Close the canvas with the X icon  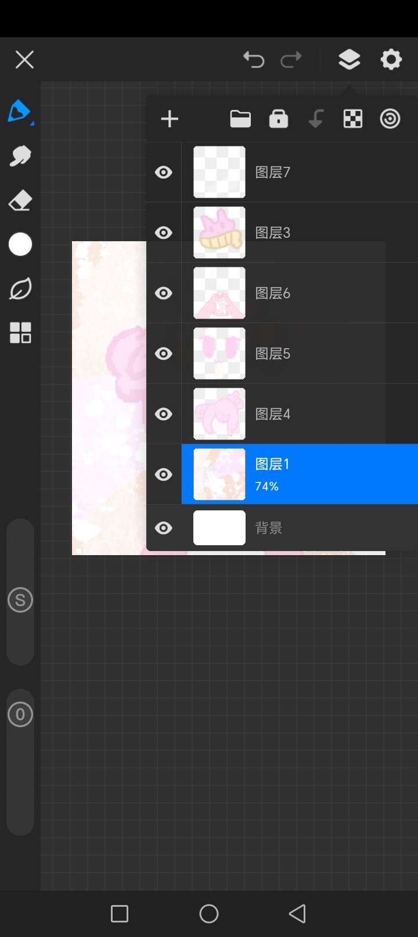pyautogui.click(x=24, y=59)
